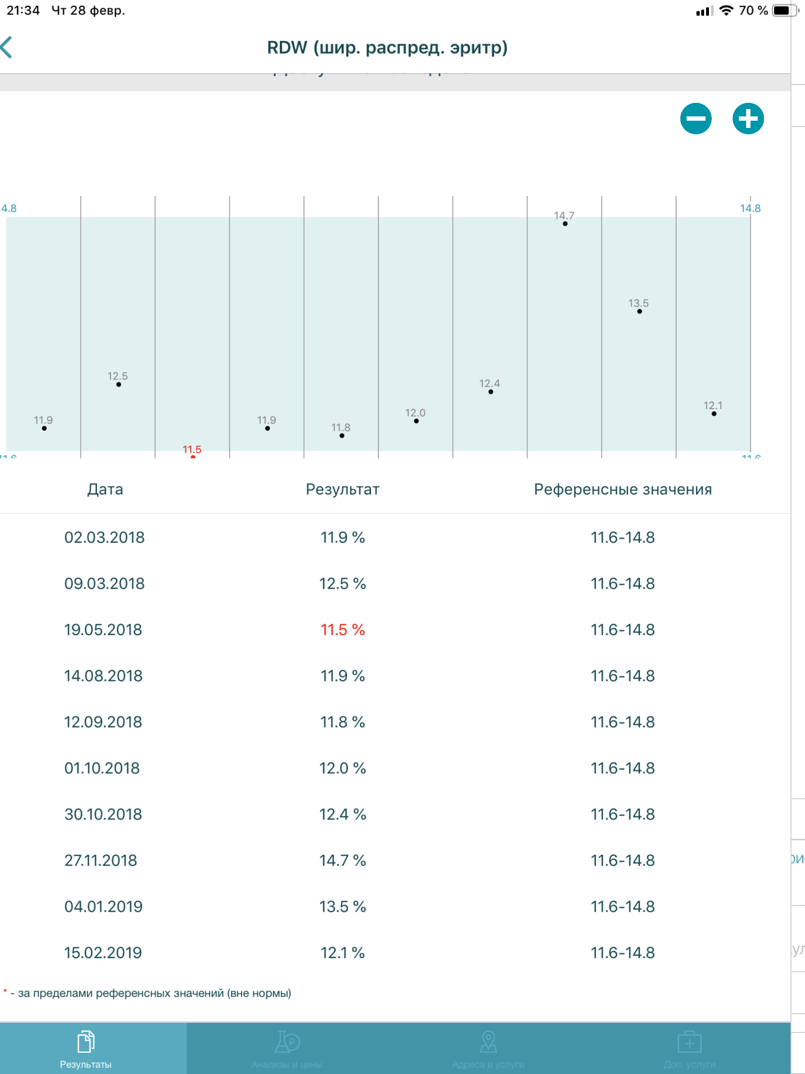Zoom out chart with minus button

click(x=695, y=118)
